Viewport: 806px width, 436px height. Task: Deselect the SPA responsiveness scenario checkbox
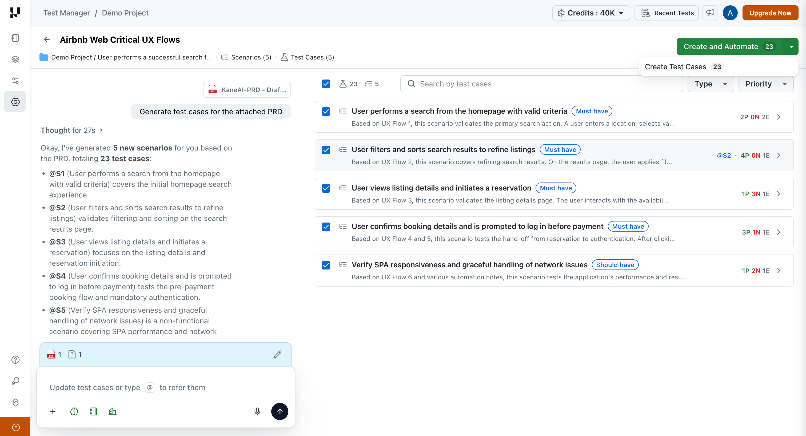(x=326, y=265)
